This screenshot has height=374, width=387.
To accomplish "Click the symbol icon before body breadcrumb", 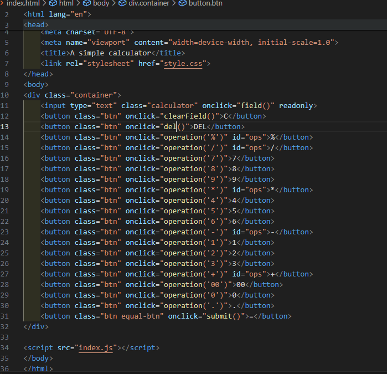I will pyautogui.click(x=86, y=3).
